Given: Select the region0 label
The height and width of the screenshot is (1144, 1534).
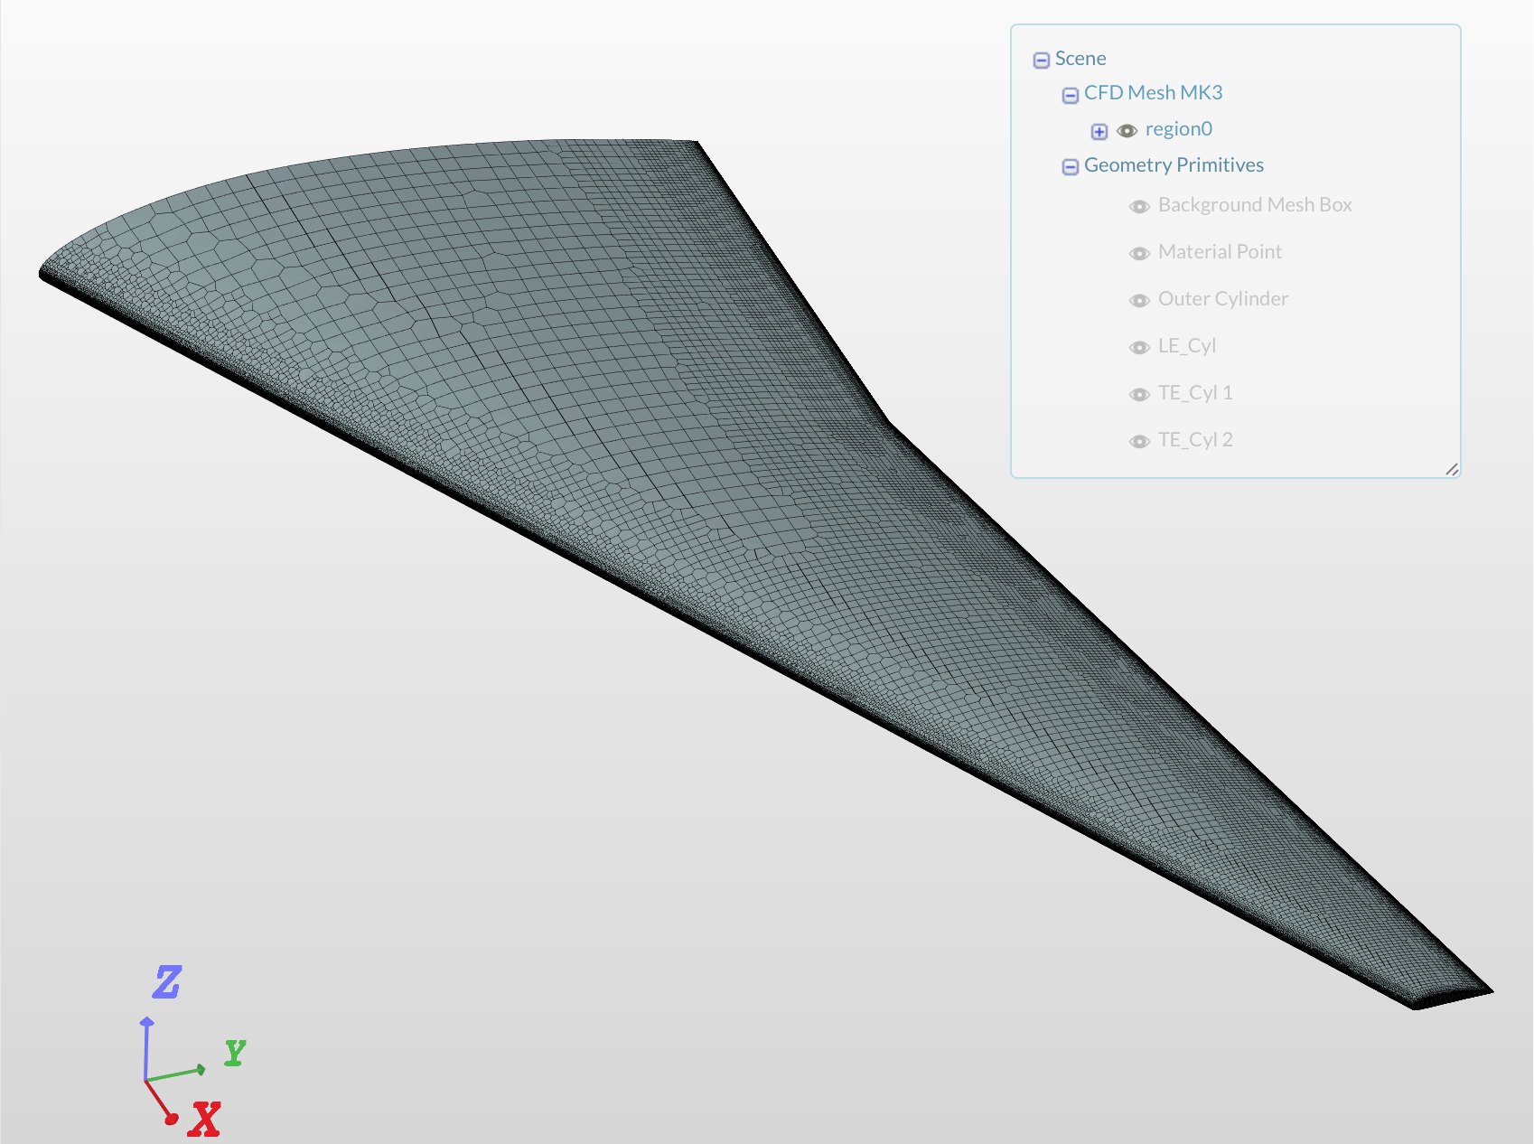Looking at the screenshot, I should pyautogui.click(x=1179, y=129).
